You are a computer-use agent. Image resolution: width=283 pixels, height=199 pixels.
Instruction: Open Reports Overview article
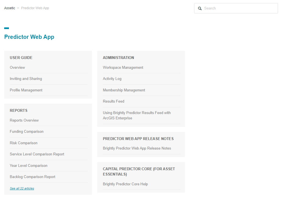(x=24, y=120)
